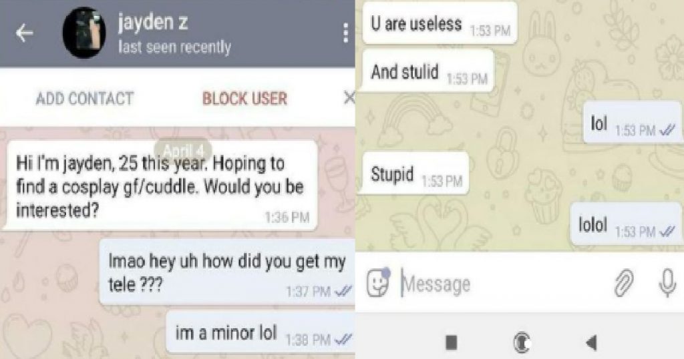Image resolution: width=684 pixels, height=359 pixels.
Task: Tap the 'how did you get my tele' message
Action: tap(228, 272)
